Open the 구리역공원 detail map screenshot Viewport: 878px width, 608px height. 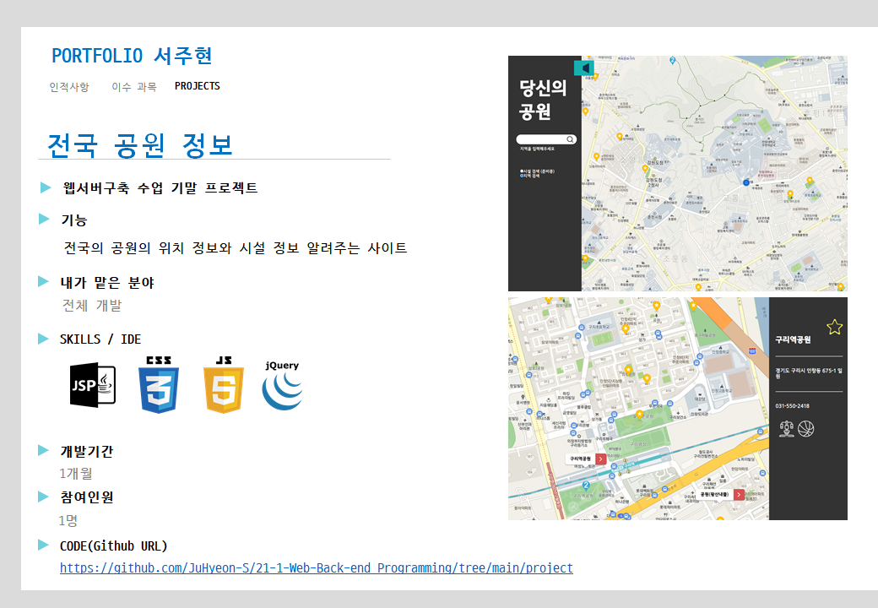(x=678, y=409)
